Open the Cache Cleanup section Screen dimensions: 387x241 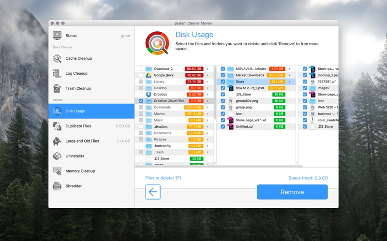pyautogui.click(x=91, y=58)
